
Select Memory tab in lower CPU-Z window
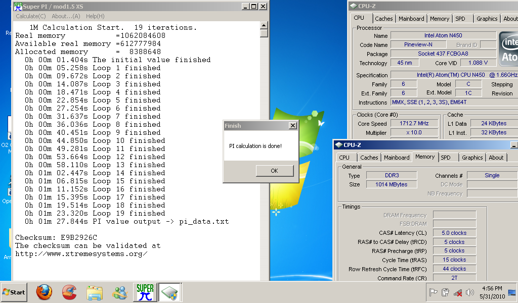tap(425, 157)
